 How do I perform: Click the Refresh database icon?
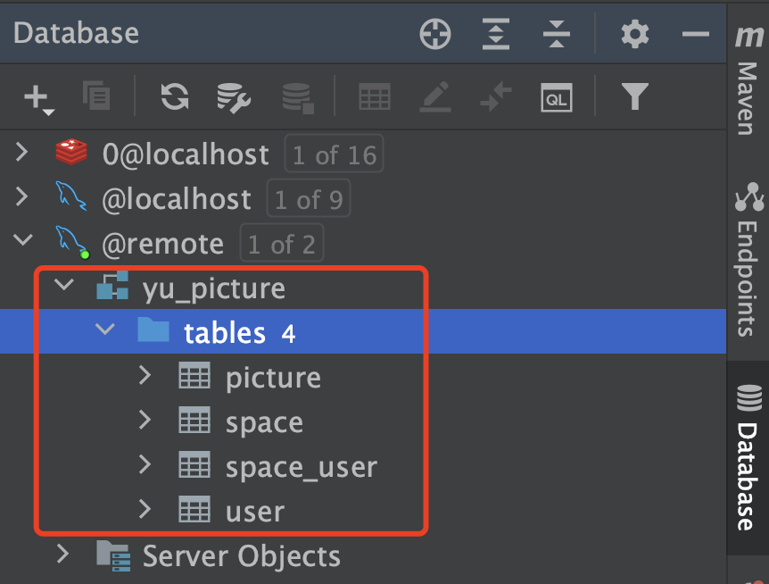(x=174, y=96)
